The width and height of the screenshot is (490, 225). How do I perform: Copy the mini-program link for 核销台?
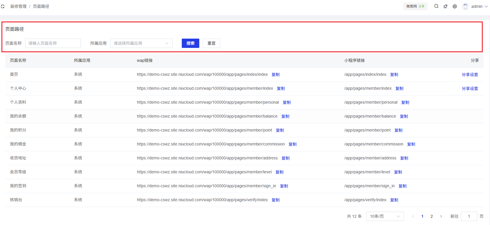coord(394,200)
